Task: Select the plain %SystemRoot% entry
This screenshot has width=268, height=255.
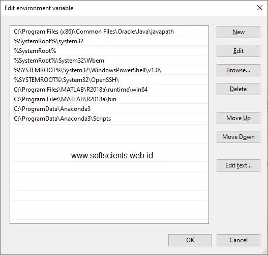Action: (110, 51)
